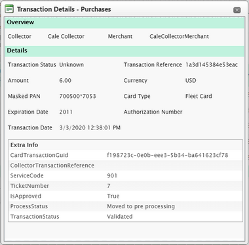Click the Transaction Details window icon
This screenshot has width=249, height=245.
9,9
